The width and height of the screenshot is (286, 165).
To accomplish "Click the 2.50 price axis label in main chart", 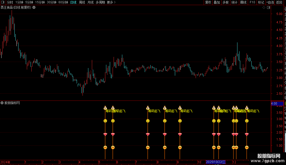I will tap(279, 94).
